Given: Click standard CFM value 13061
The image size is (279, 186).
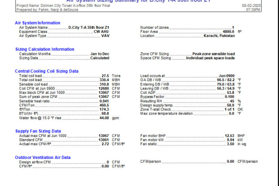Looking at the screenshot, I should click(104, 140).
